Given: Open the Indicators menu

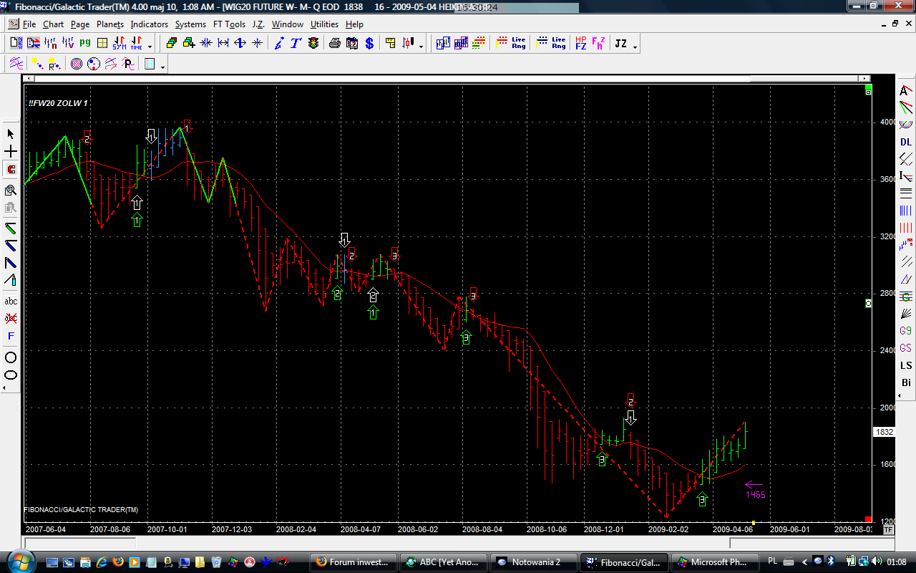Looking at the screenshot, I should [x=149, y=24].
